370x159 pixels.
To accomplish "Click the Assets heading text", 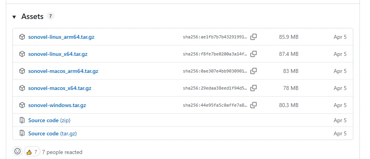I will 32,17.
